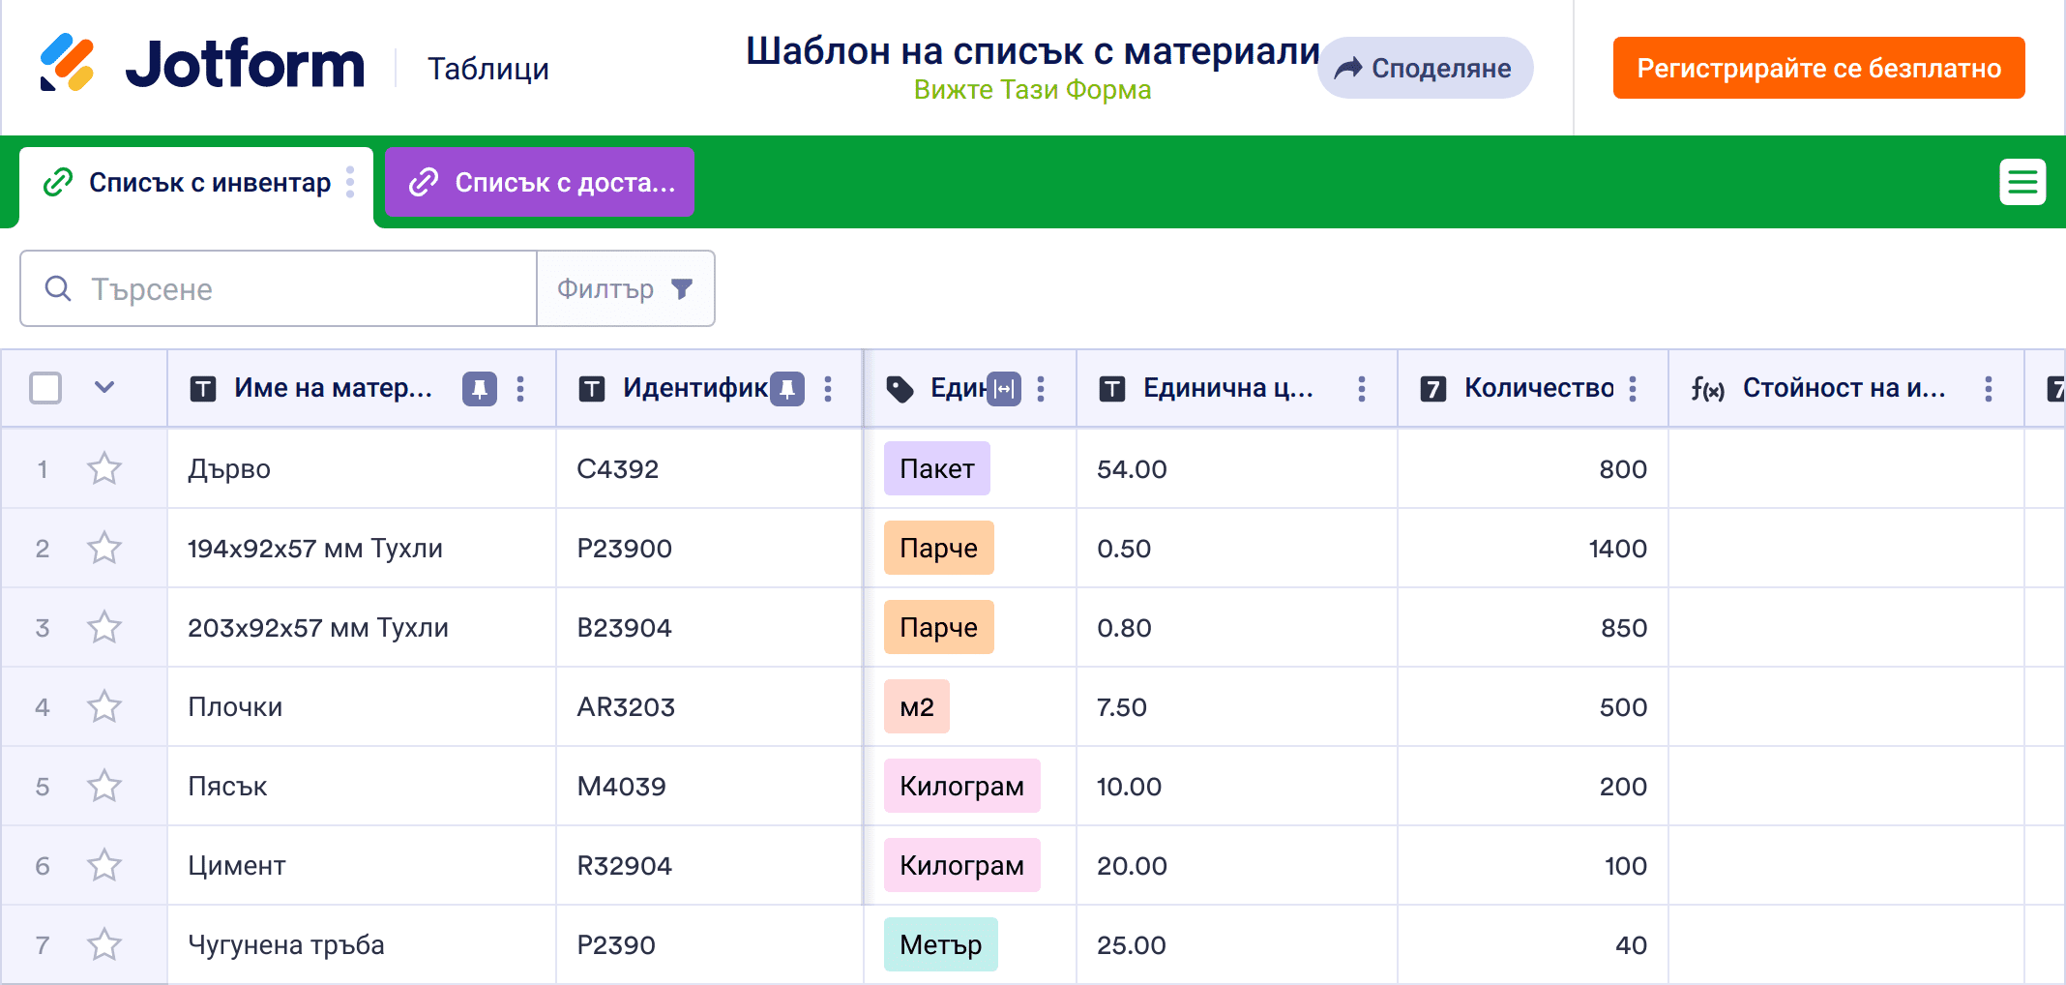Toggle star for Плочки row
Image resolution: width=2066 pixels, height=985 pixels.
click(x=104, y=707)
